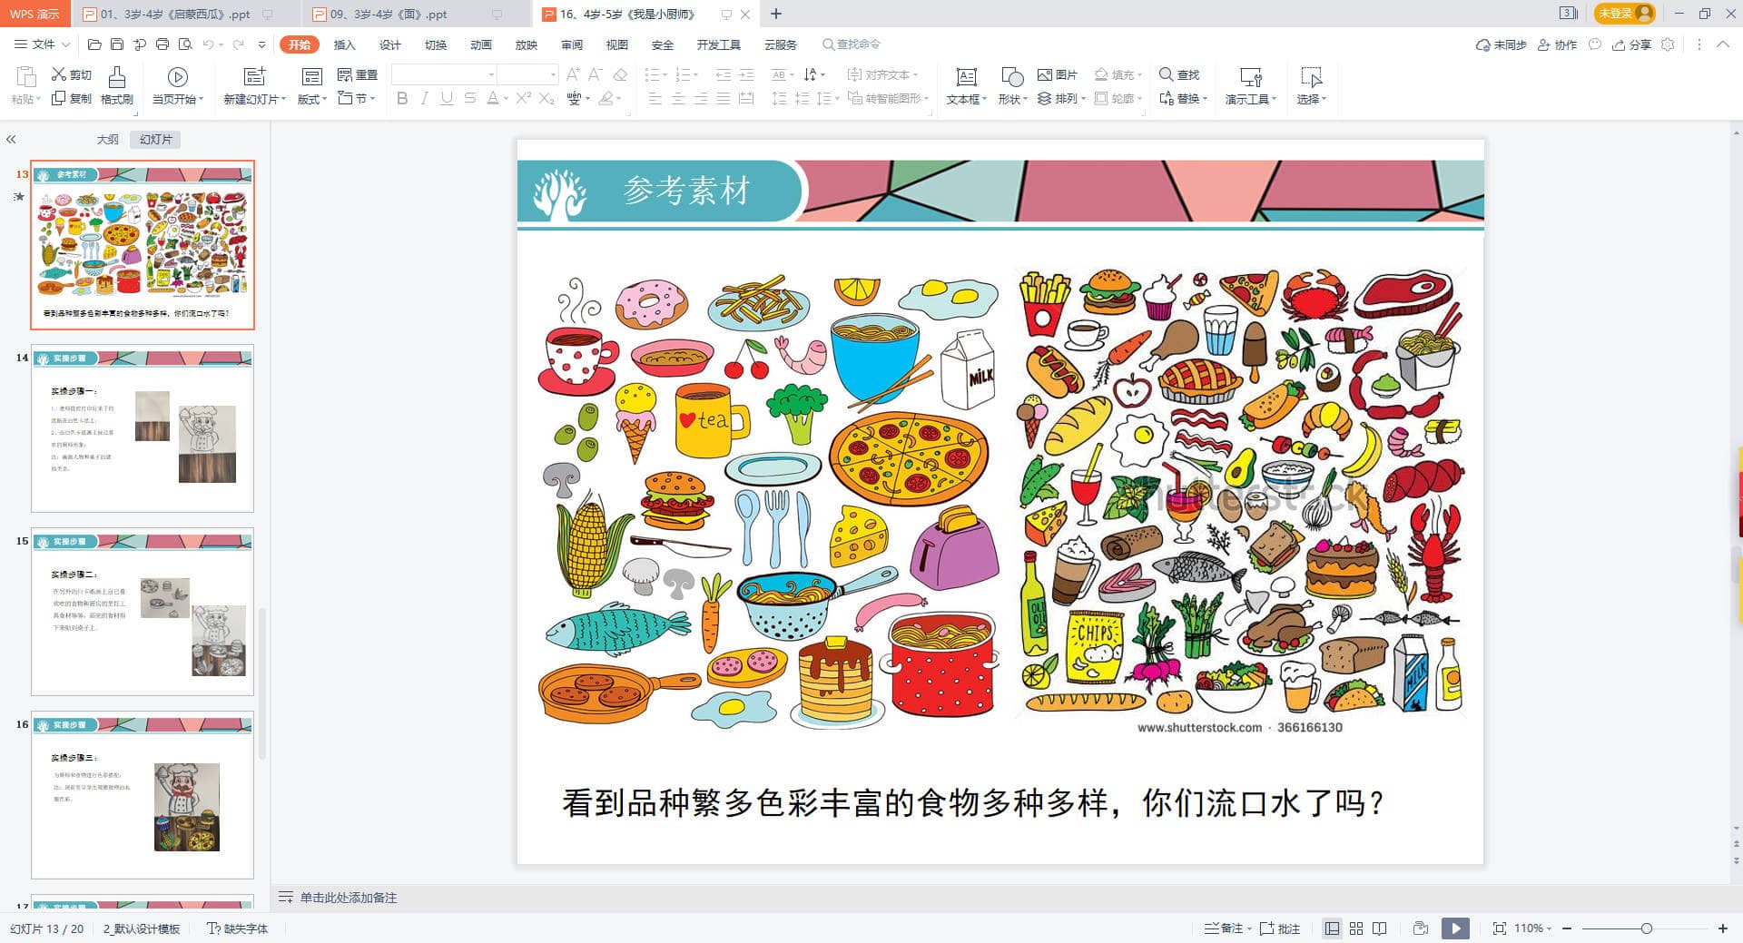Open the Review (审阅) ribbon tab
Viewport: 1743px width, 943px height.
pyautogui.click(x=571, y=44)
